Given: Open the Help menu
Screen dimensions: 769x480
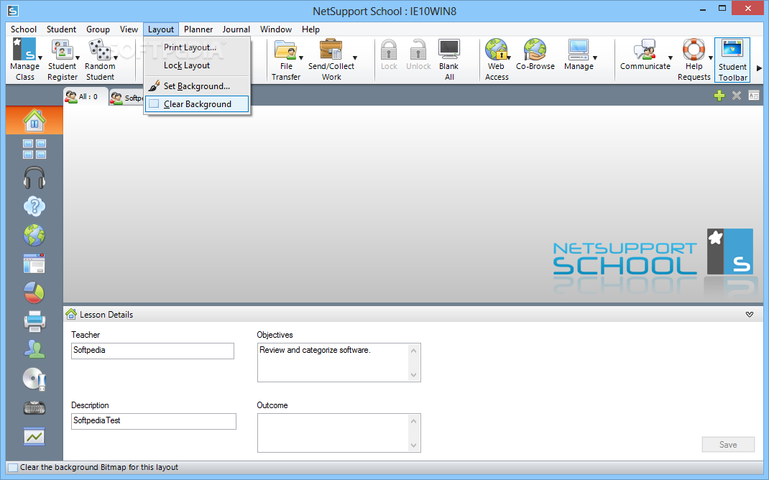Looking at the screenshot, I should coord(310,29).
